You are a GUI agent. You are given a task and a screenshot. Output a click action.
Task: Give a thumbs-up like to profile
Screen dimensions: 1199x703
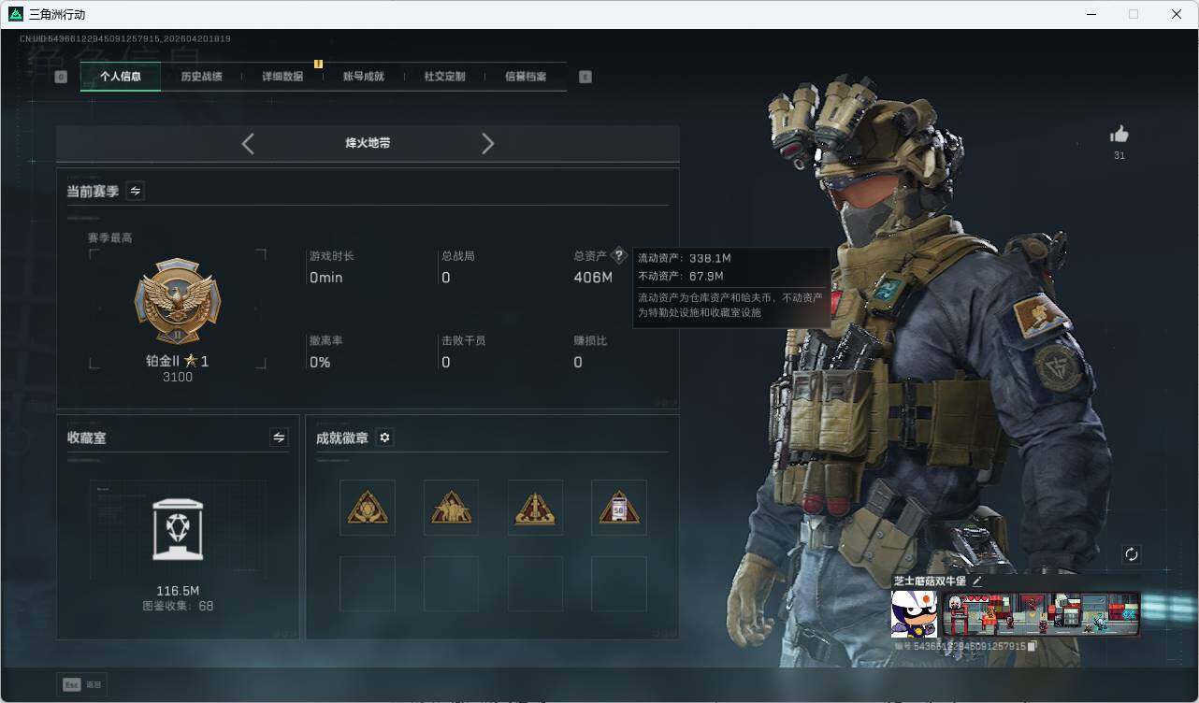tap(1119, 134)
